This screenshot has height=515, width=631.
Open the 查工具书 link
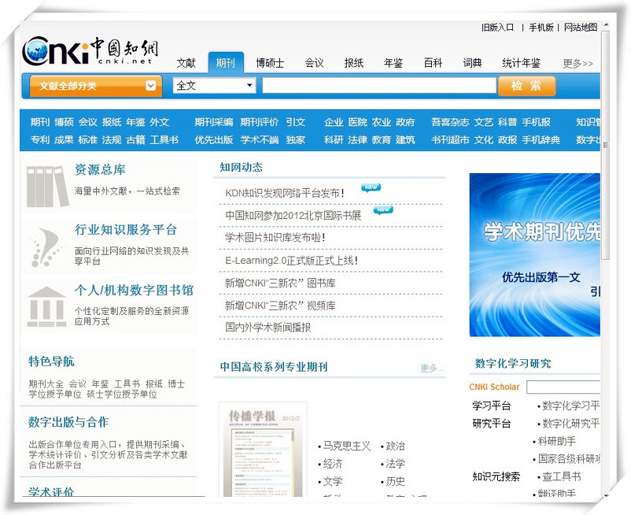pyautogui.click(x=562, y=476)
